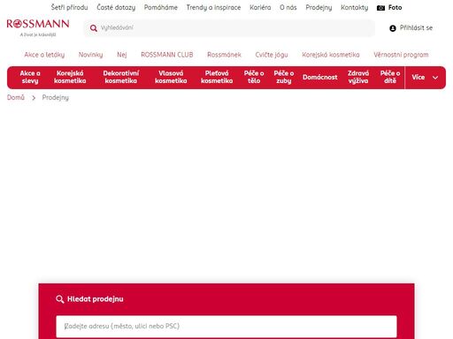Select Vlasová kosmetika category
453x339 pixels.
tap(171, 77)
